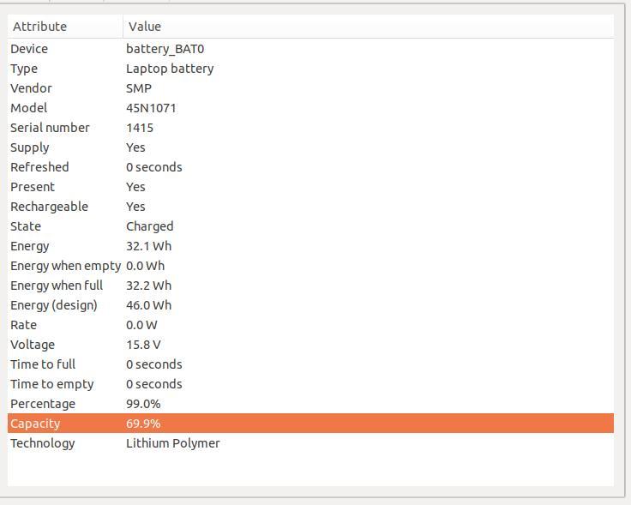
Task: Select the Rechargeable row
Action: tap(310, 207)
